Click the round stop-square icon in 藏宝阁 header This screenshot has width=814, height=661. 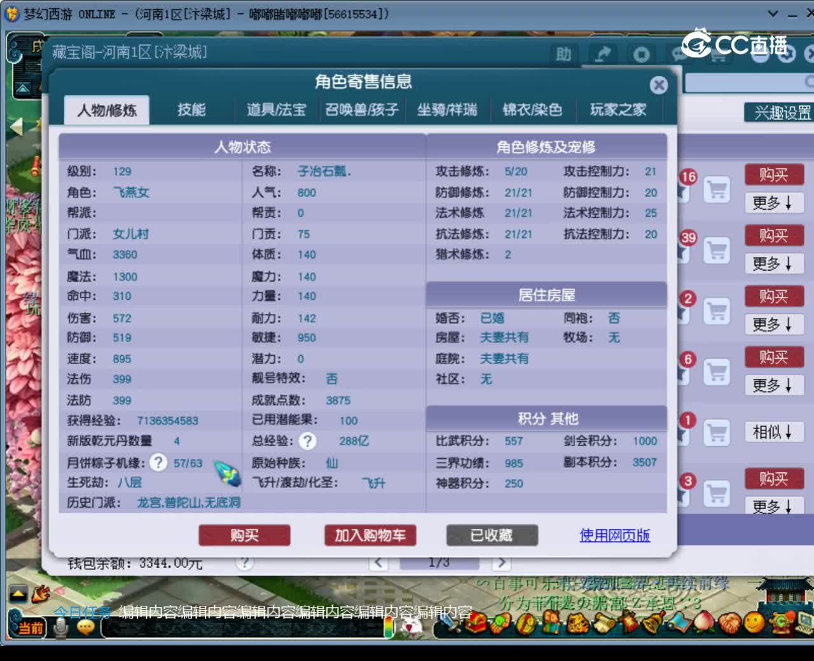[x=642, y=55]
